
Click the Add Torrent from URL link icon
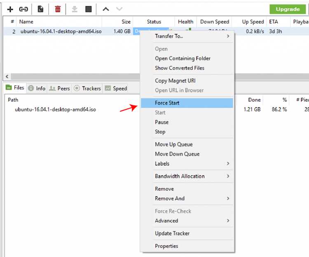coord(23,9)
